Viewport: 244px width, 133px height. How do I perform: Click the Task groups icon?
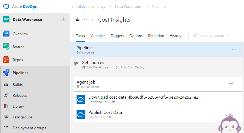point(6,117)
